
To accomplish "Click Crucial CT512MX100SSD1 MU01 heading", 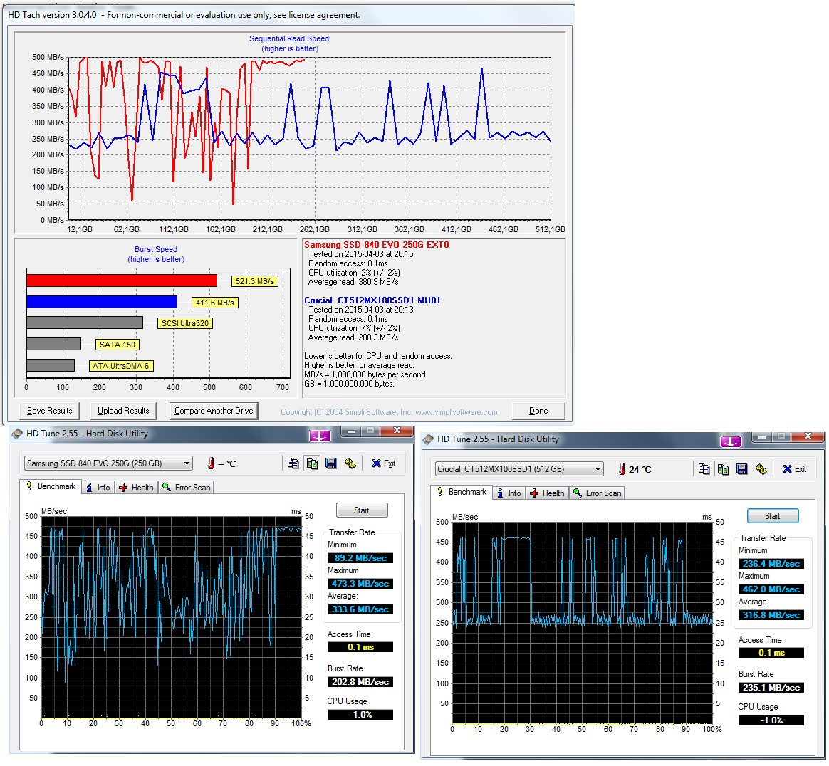I will pyautogui.click(x=372, y=300).
